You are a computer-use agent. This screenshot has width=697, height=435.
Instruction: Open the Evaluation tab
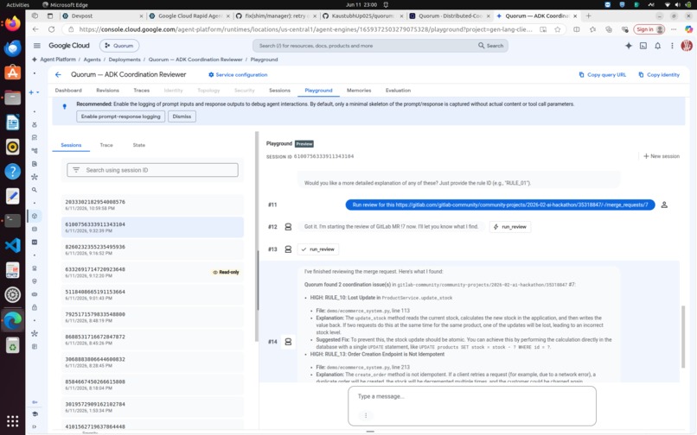(x=398, y=90)
